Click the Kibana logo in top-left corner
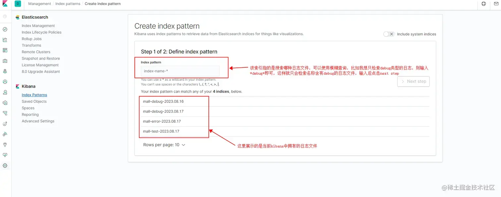The height and width of the screenshot is (197, 501). tap(5, 4)
